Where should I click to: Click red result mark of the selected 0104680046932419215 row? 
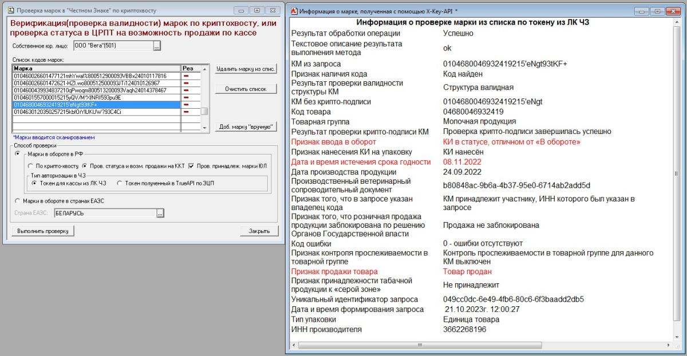[x=186, y=105]
